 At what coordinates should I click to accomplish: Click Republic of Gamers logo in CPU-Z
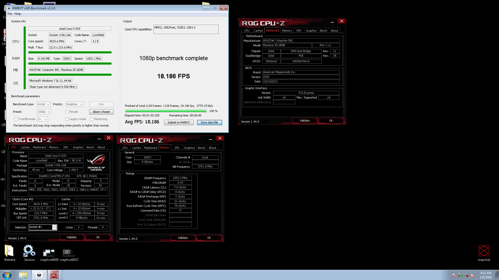tap(96, 163)
